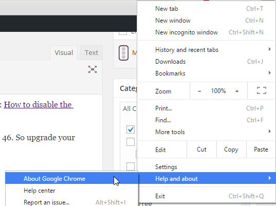Click the distraction-free writing expand icon
Image resolution: width=276 pixels, height=206 pixels.
93,69
